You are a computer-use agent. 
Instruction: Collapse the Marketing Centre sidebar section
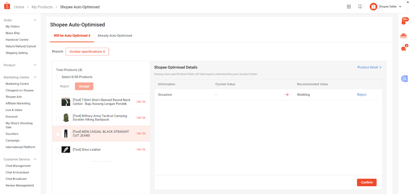(35, 77)
